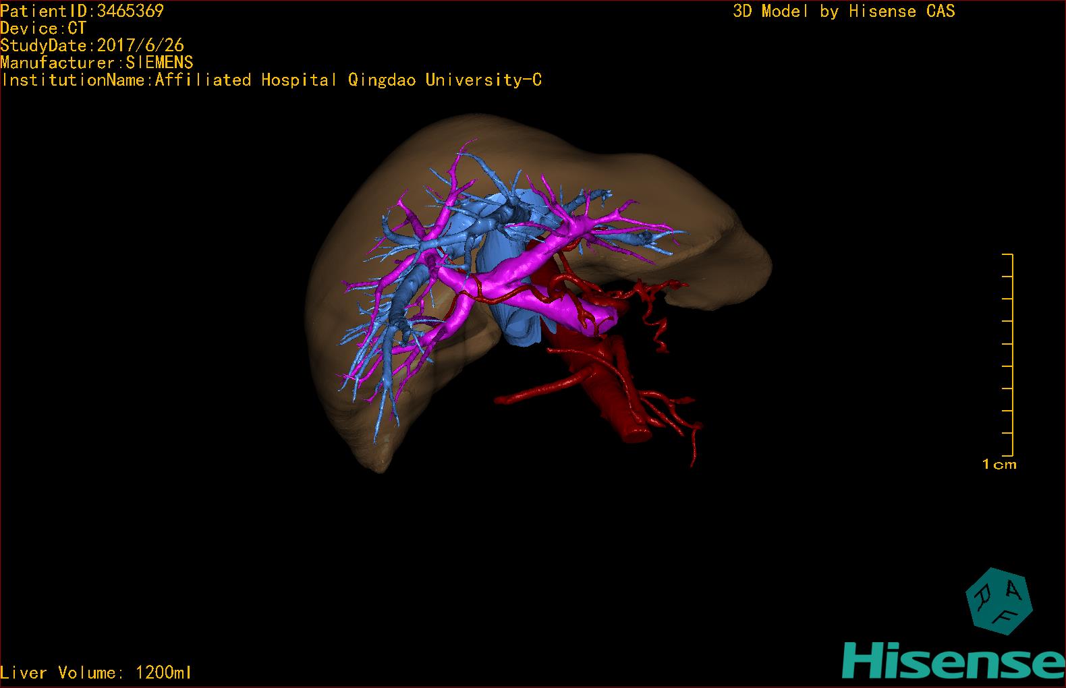Image resolution: width=1066 pixels, height=688 pixels.
Task: Select the InstitutionName text line
Action: pos(271,80)
